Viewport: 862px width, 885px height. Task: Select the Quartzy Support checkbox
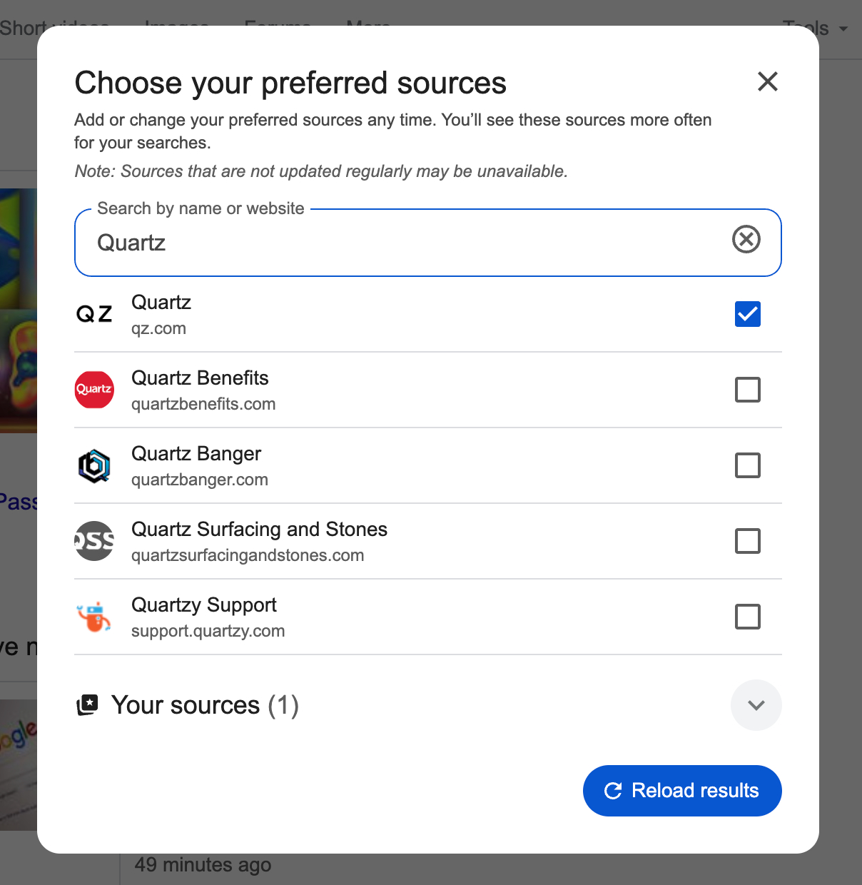click(x=747, y=617)
